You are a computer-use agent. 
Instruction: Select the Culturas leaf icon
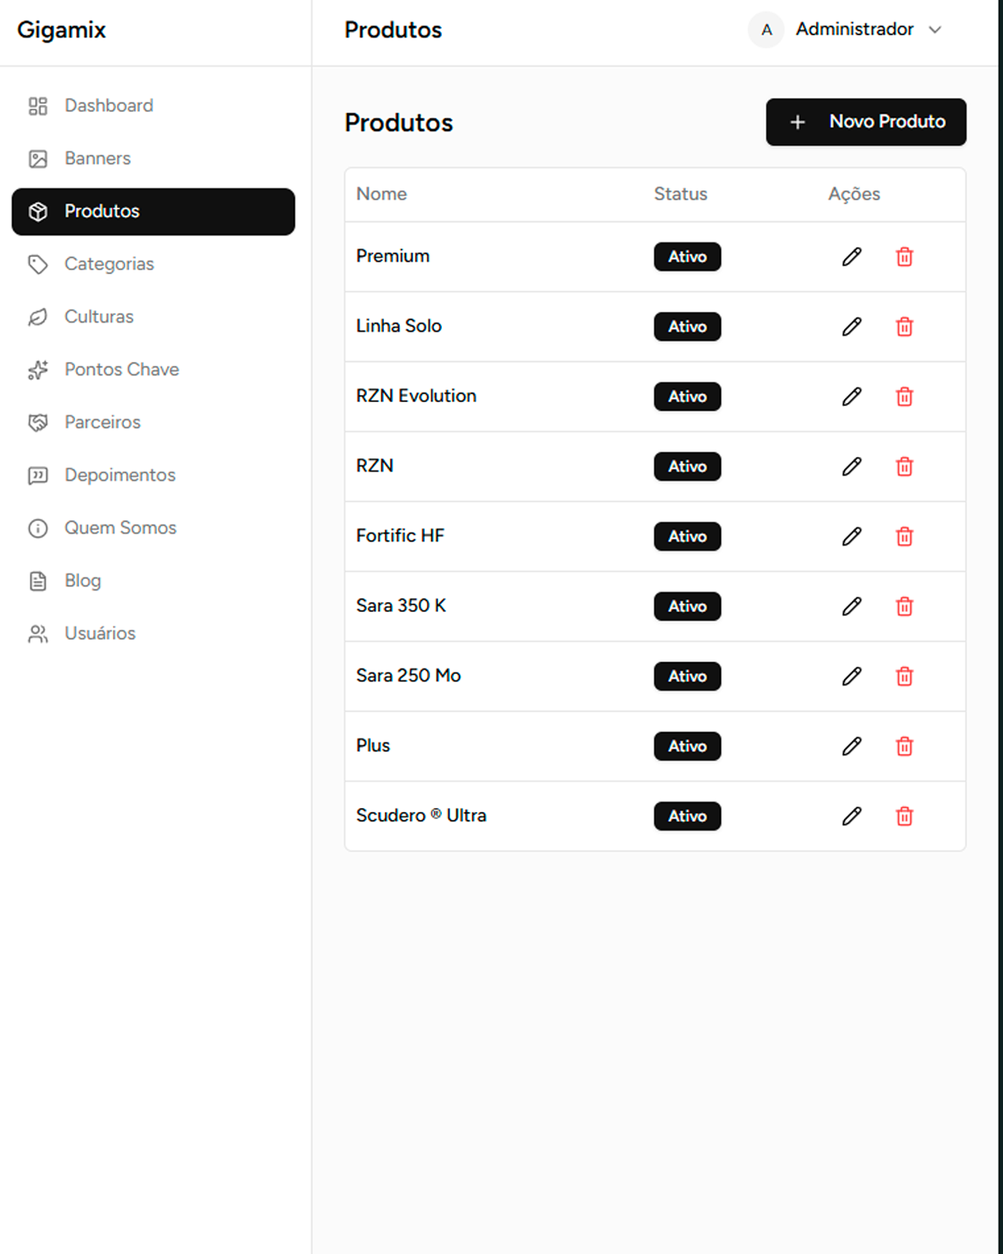pyautogui.click(x=37, y=317)
